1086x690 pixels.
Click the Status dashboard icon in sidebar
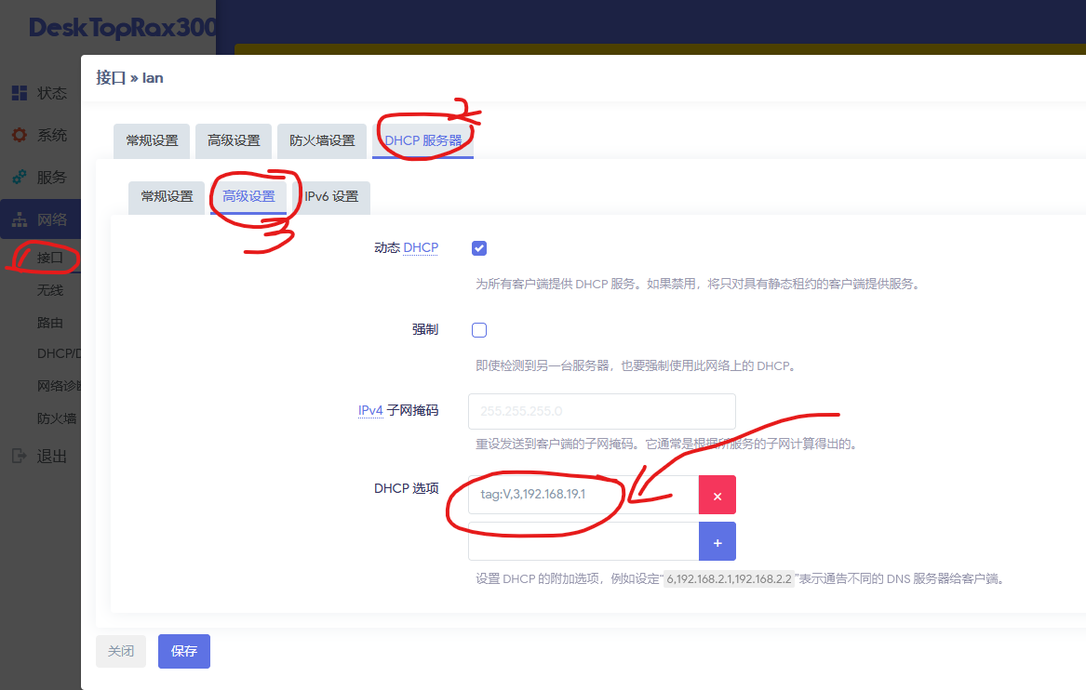[19, 93]
